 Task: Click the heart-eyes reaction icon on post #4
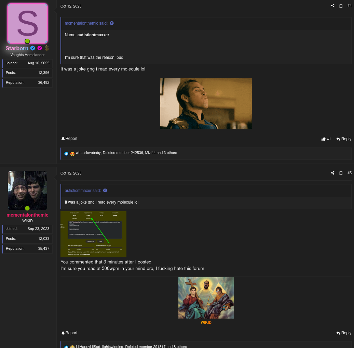point(72,154)
